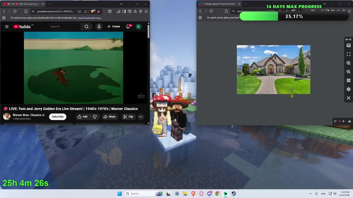353x198 pixels.
Task: Open tab search dropdown in puzzle window
Action: 324,4
